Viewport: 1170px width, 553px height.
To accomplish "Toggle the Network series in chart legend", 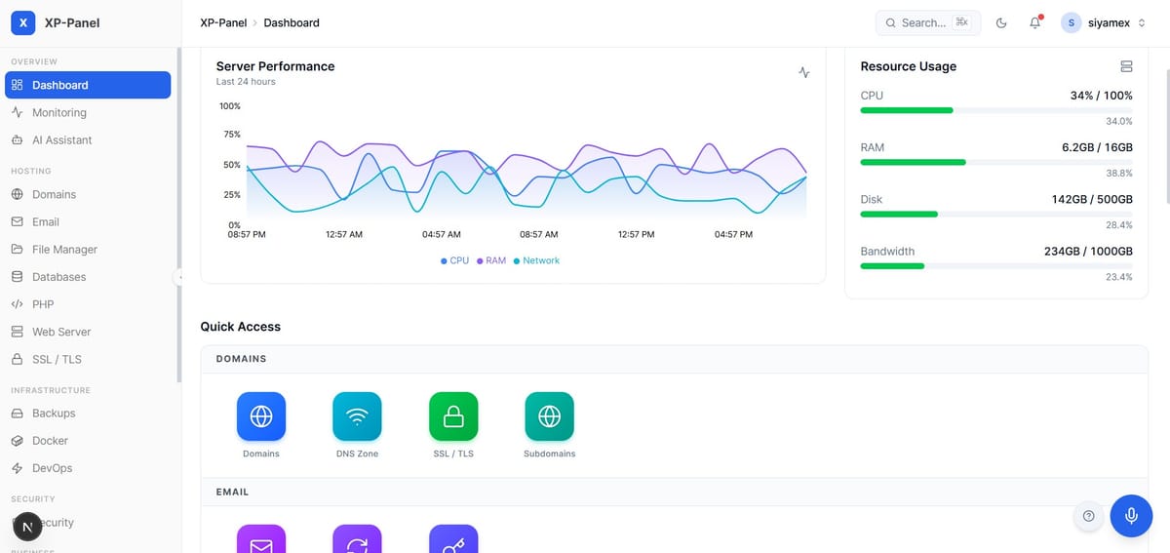I will coord(536,260).
